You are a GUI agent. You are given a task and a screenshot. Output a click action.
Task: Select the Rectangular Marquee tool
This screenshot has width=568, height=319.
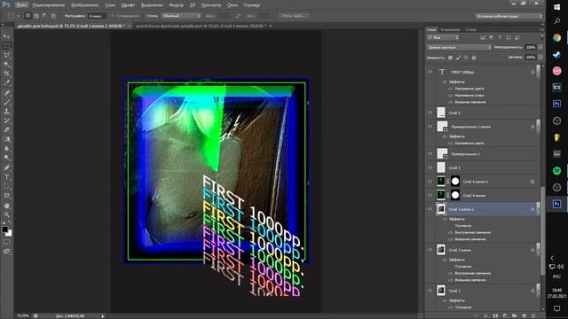click(x=6, y=46)
